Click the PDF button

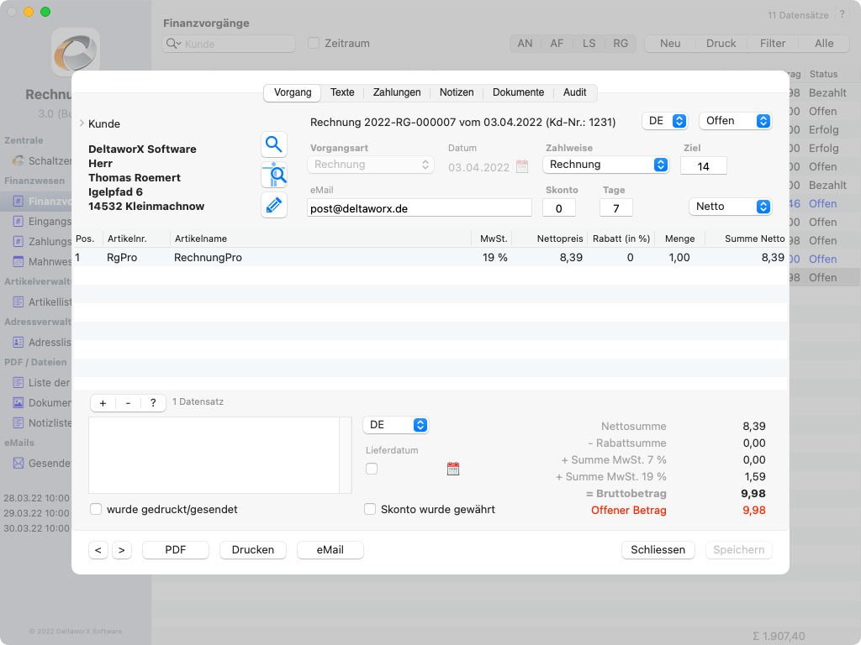click(x=175, y=550)
